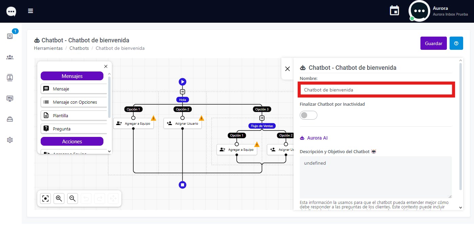This screenshot has width=474, height=227.
Task: Click the Mensajes section header
Action: click(72, 76)
